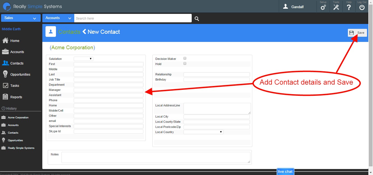
Task: Open the Tools wrench icon
Action: tap(336, 8)
